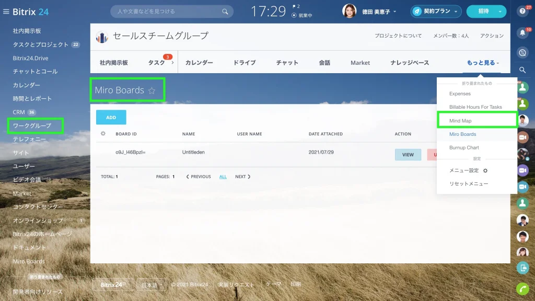Collapse the もっと見る menu
This screenshot has height=301, width=535.
tap(482, 63)
